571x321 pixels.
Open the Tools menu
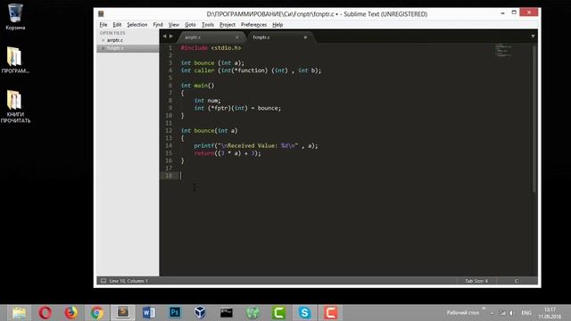pyautogui.click(x=208, y=25)
